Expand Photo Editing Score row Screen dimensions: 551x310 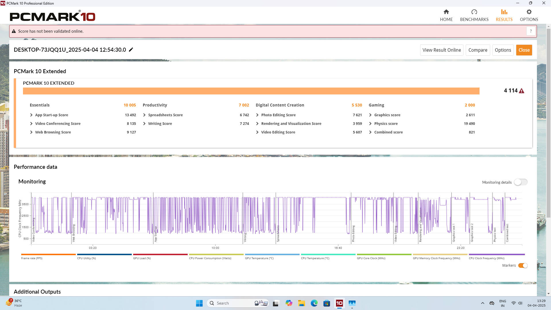point(257,115)
